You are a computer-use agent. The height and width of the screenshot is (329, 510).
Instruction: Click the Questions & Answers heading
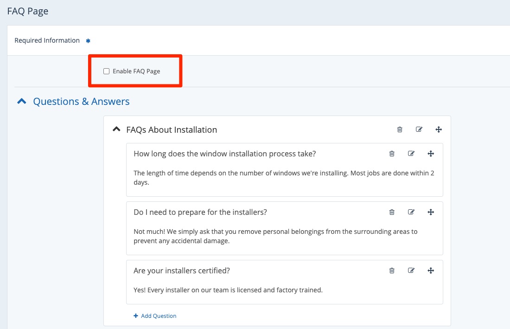coord(81,101)
